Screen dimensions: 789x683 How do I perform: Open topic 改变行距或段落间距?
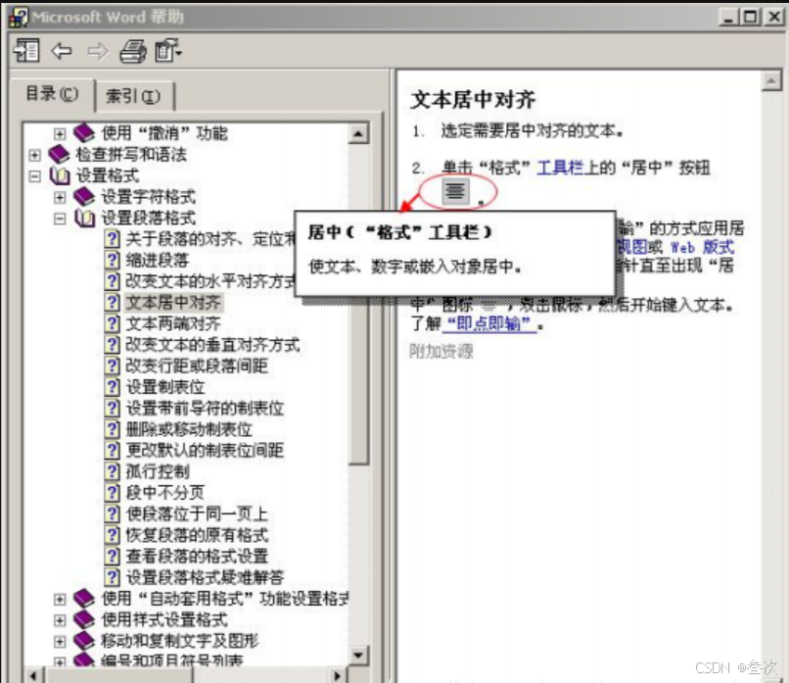(197, 366)
